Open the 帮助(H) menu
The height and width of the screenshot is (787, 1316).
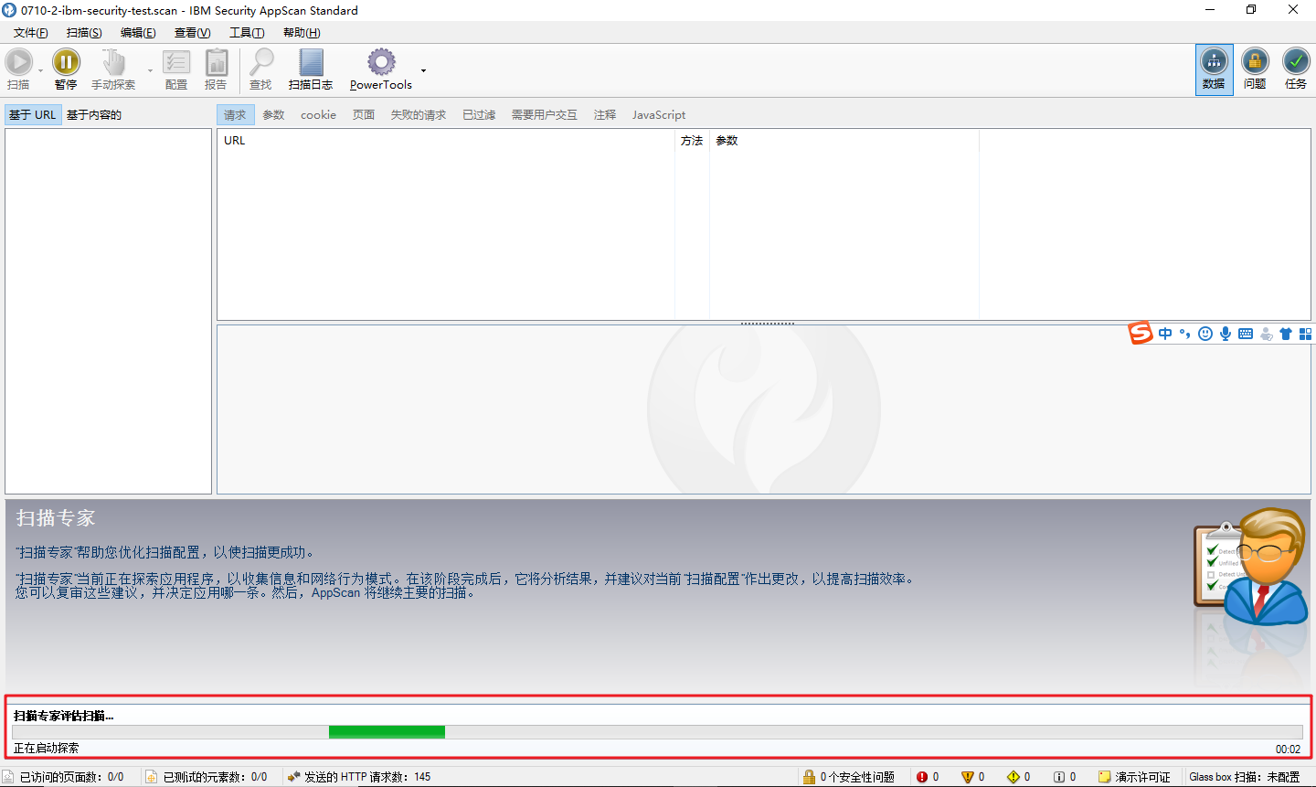(x=302, y=33)
